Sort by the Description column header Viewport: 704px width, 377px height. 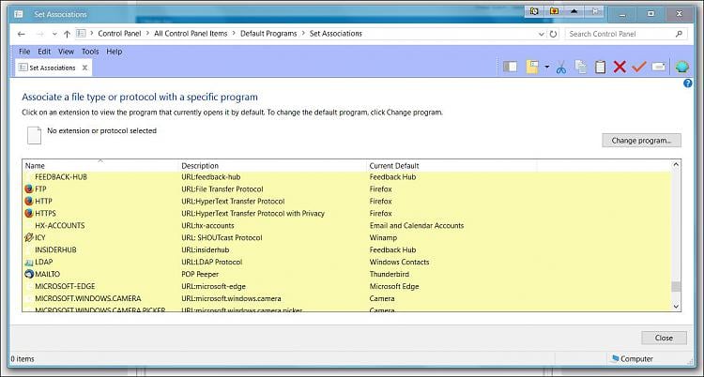click(x=273, y=166)
